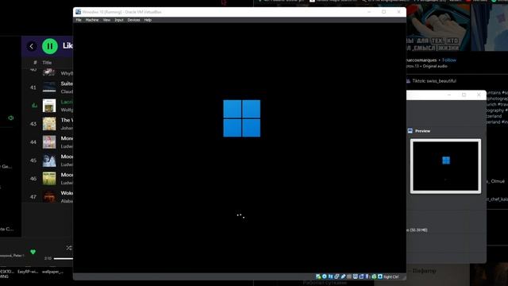
Task: Open the Machine menu in VirtualBox
Action: pyautogui.click(x=92, y=20)
